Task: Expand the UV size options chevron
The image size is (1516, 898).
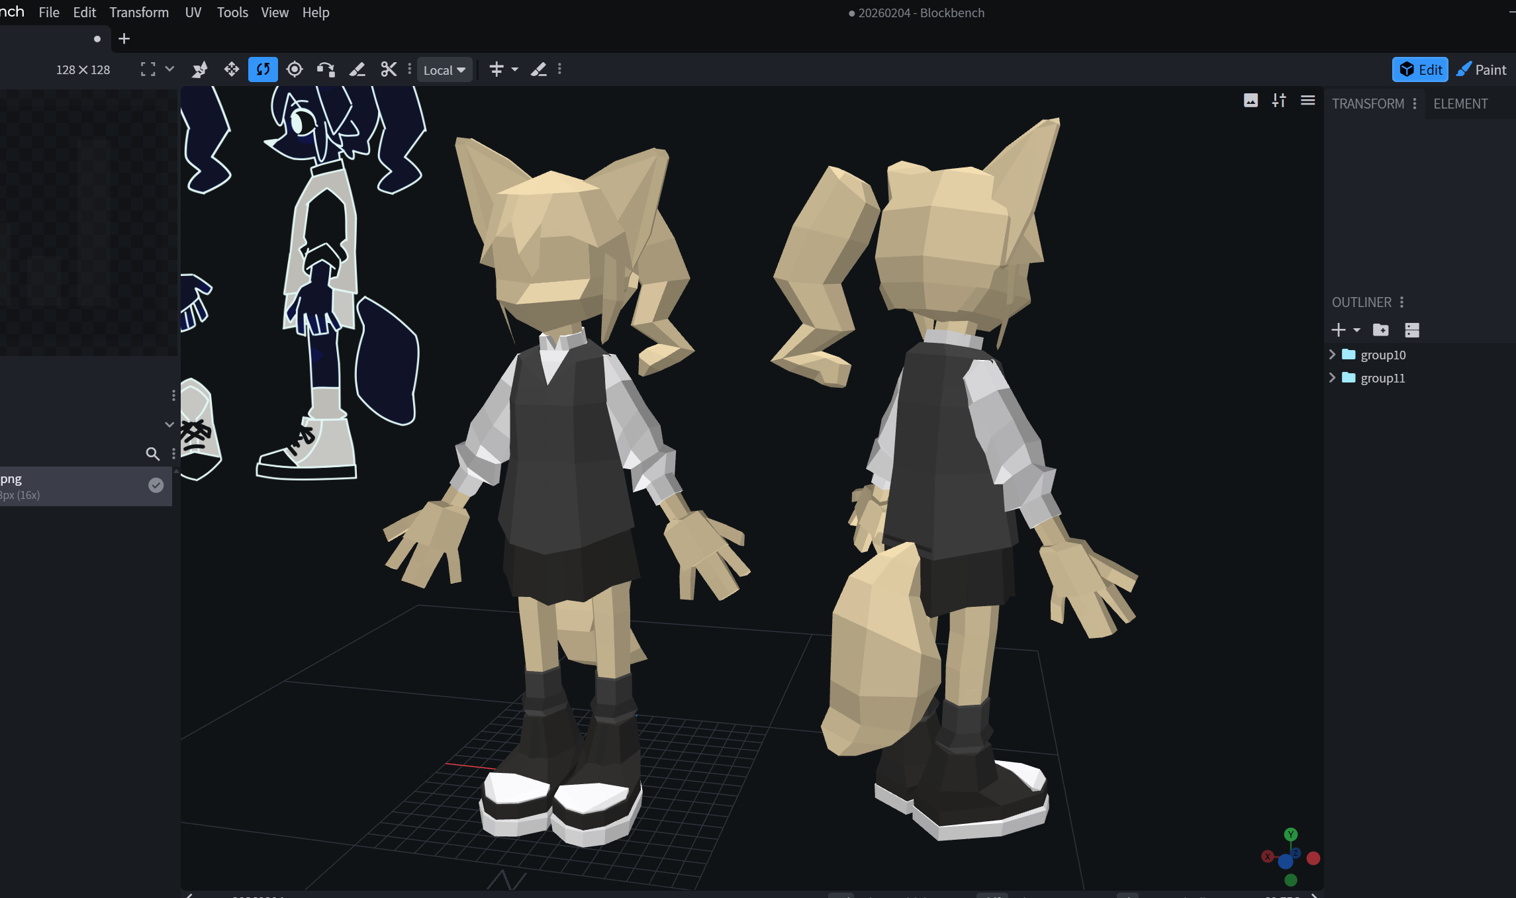Action: point(169,69)
